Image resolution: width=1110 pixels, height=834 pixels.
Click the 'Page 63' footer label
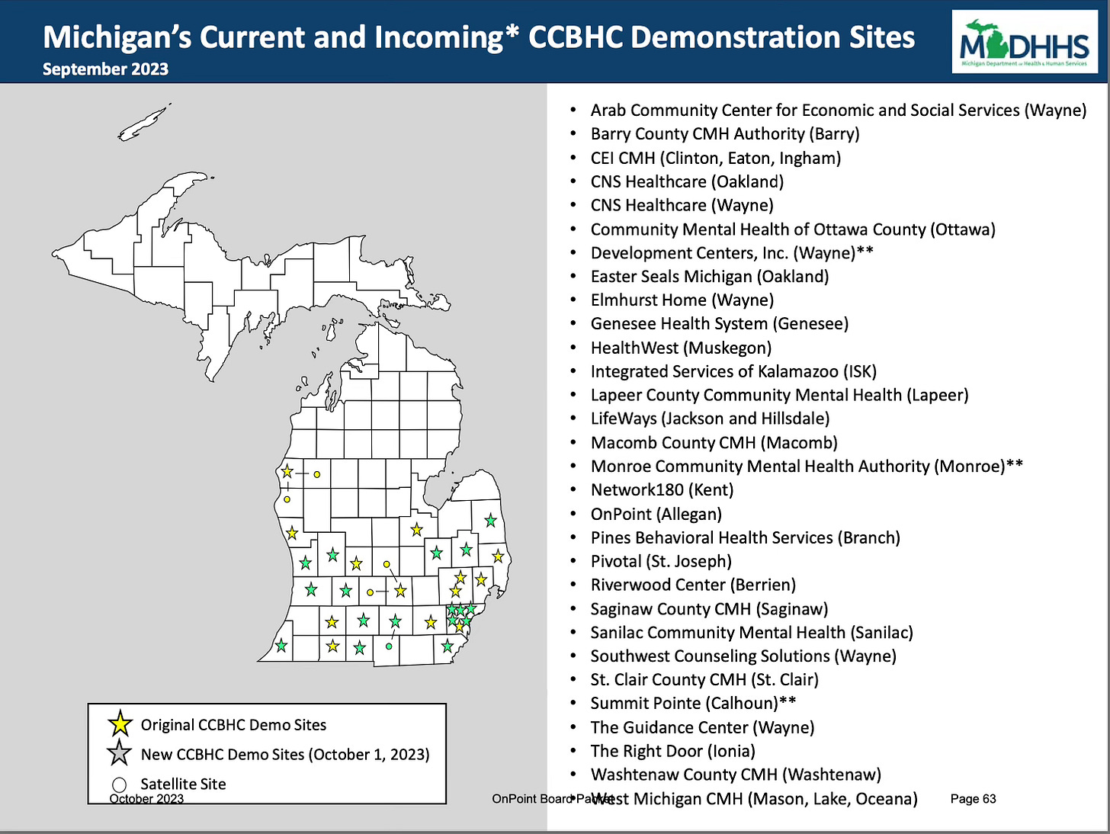click(974, 799)
